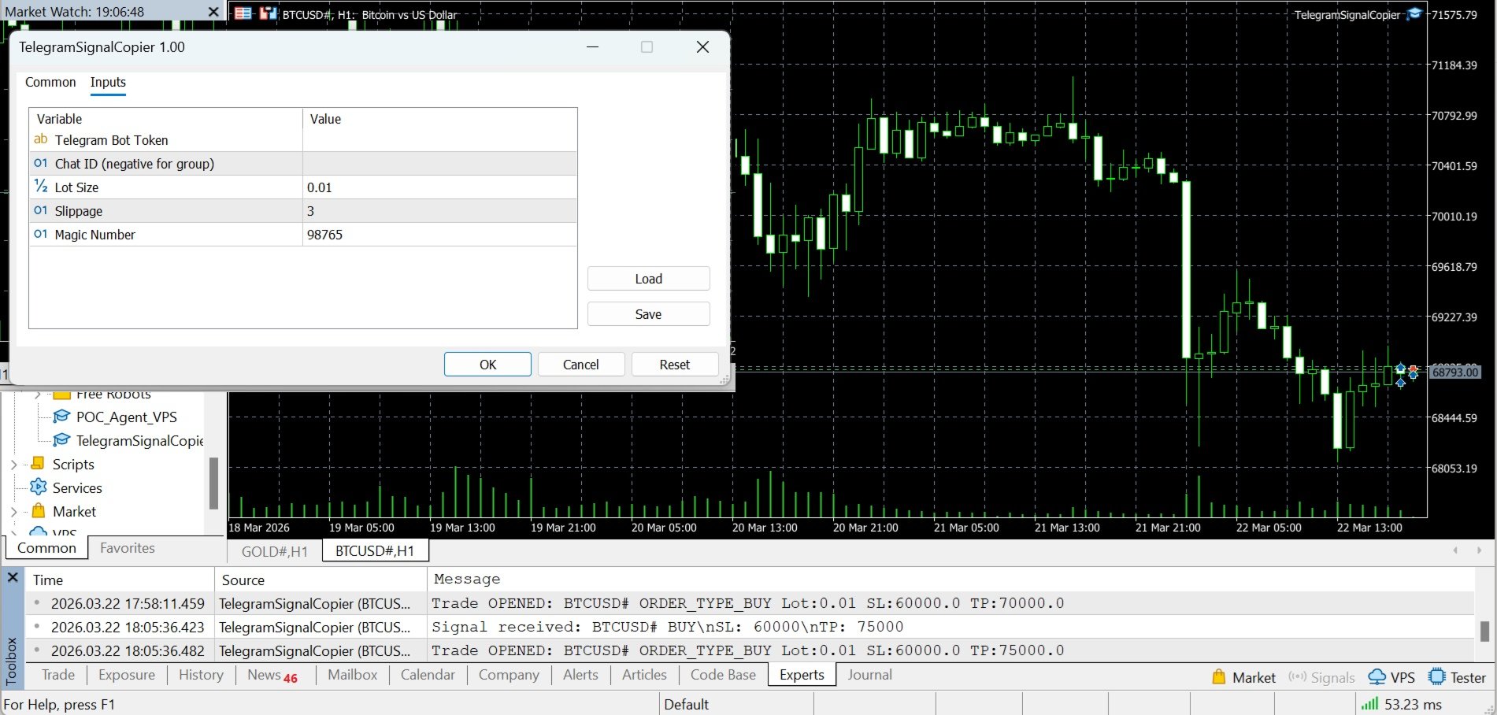The image size is (1497, 715).
Task: Click the TelegramSignalCopier expert hat icon on chart
Action: click(1414, 14)
